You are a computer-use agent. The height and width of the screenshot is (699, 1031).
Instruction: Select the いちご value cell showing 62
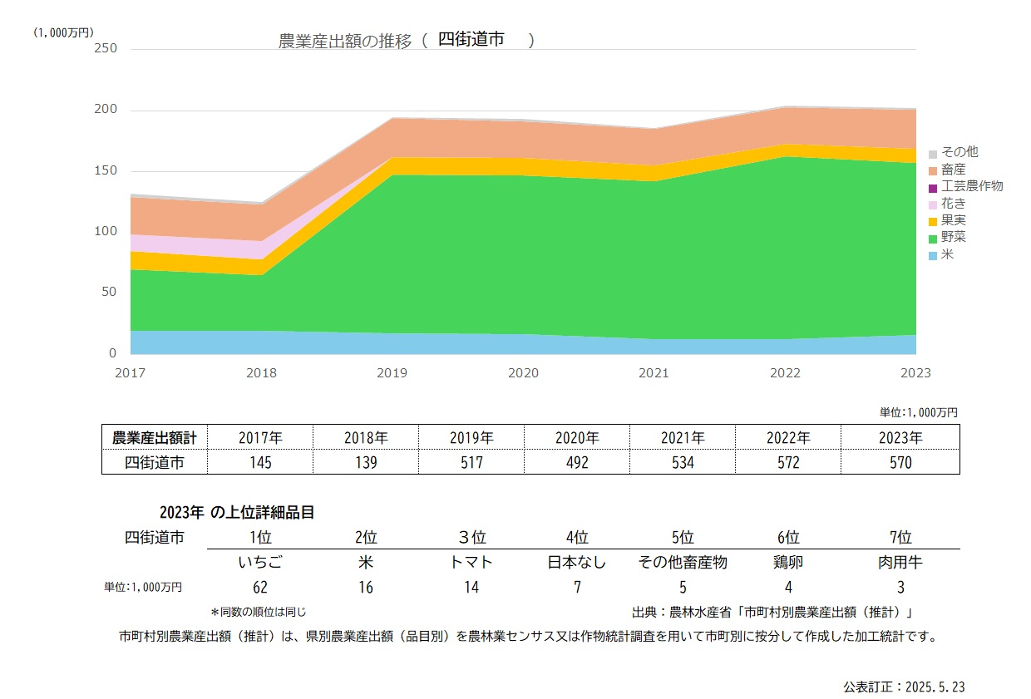tap(260, 588)
